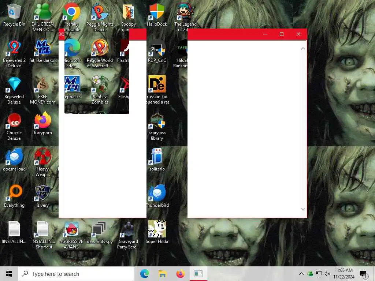Maximize the red-titled window
This screenshot has width=375, height=281.
pos(282,34)
